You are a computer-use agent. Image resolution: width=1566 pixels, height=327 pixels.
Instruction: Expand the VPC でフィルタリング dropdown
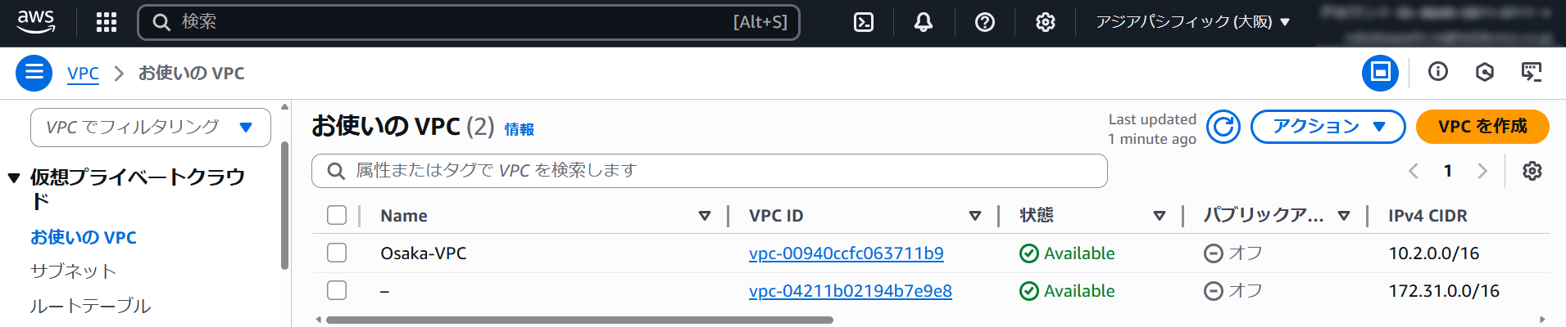(151, 128)
